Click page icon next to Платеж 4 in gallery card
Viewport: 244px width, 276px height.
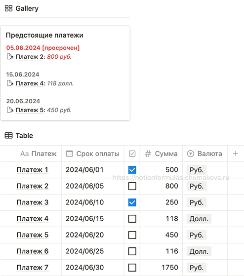(x=10, y=83)
